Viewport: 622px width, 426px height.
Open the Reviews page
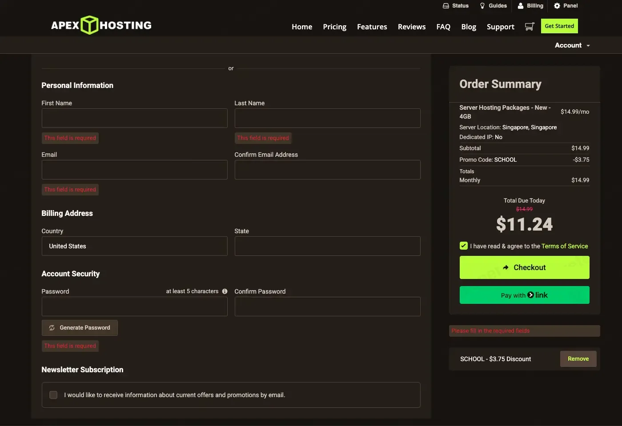click(412, 27)
